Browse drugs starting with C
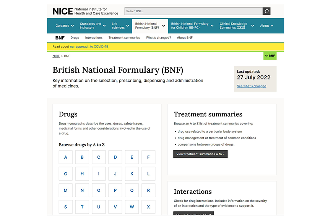333x222 pixels. pos(99,157)
